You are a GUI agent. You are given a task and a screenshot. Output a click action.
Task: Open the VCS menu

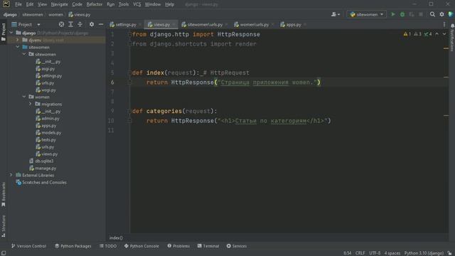[x=136, y=4]
